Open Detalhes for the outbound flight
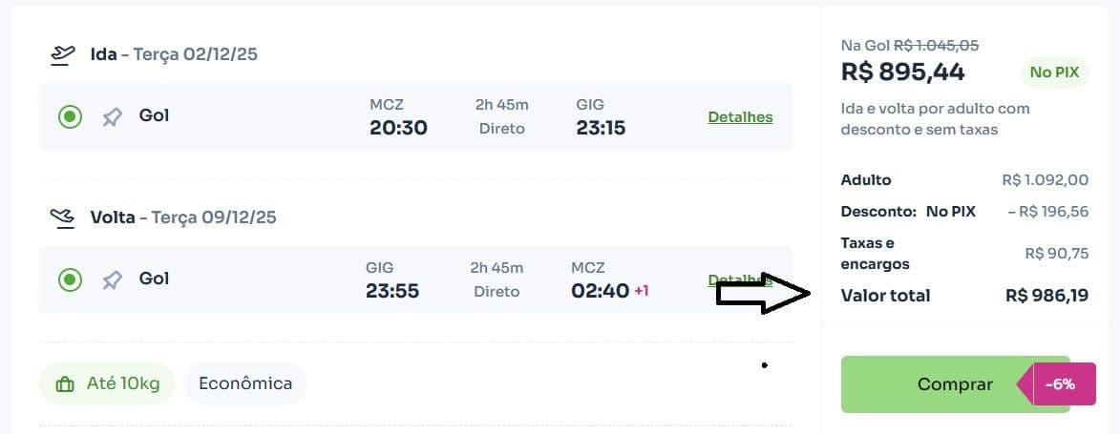The height and width of the screenshot is (434, 1120). (740, 117)
